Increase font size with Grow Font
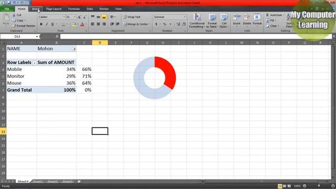 pyautogui.click(x=79, y=17)
